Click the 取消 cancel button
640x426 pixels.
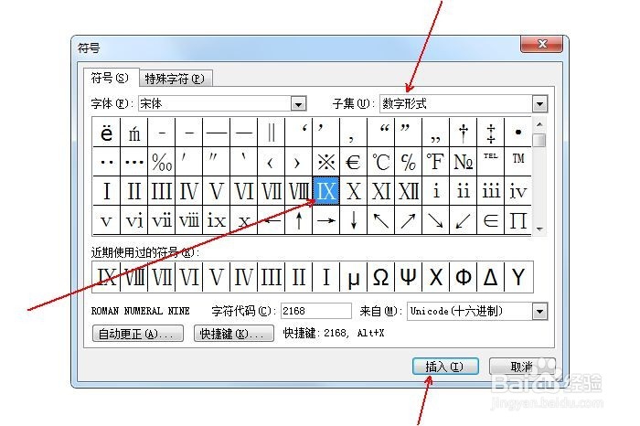tap(522, 367)
